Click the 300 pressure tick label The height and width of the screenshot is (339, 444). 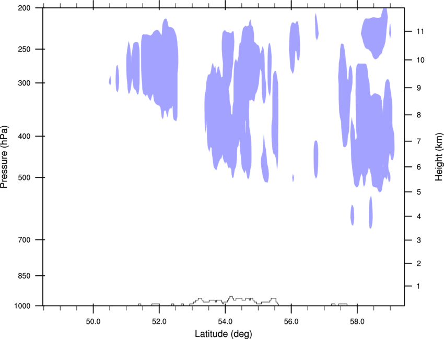(x=24, y=83)
